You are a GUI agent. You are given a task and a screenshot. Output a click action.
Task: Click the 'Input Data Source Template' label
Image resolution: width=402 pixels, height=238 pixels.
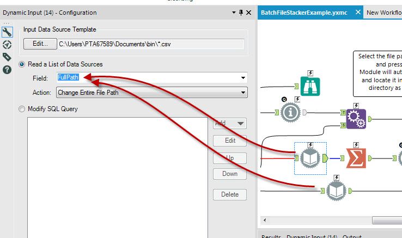coord(60,29)
